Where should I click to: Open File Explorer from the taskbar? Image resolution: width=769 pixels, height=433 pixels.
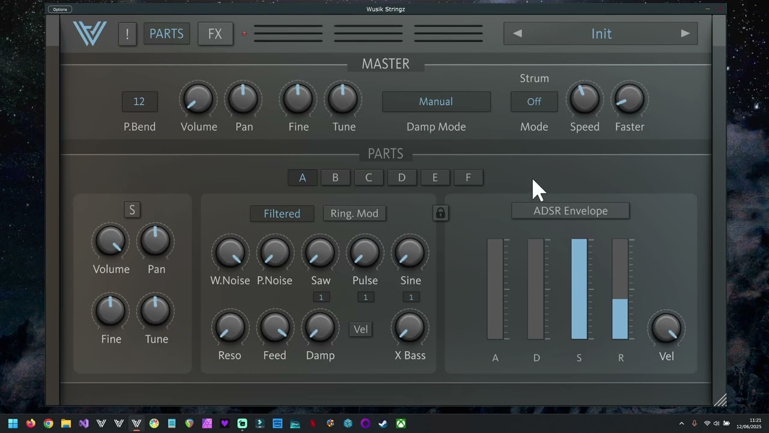66,423
